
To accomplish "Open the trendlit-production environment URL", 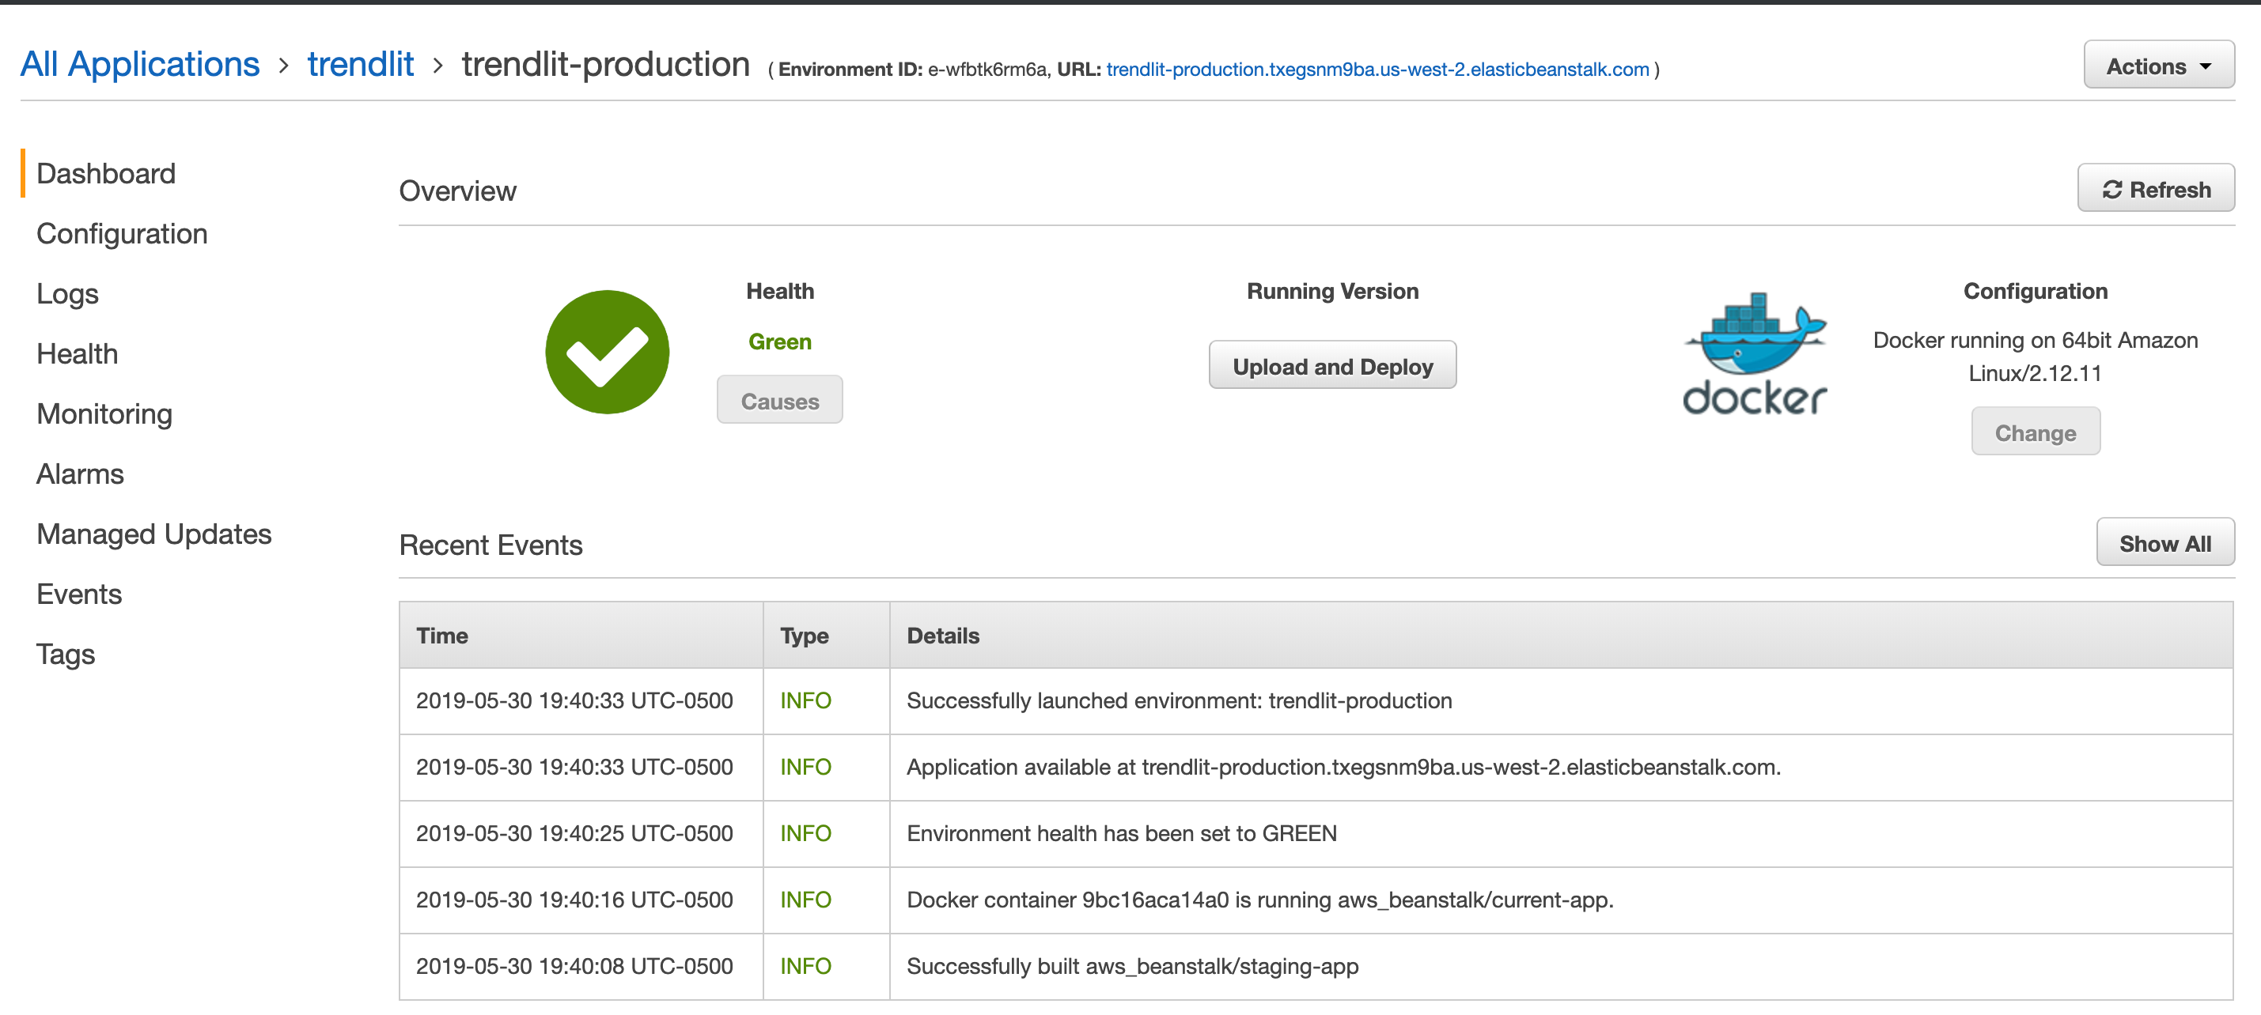I will point(1377,70).
